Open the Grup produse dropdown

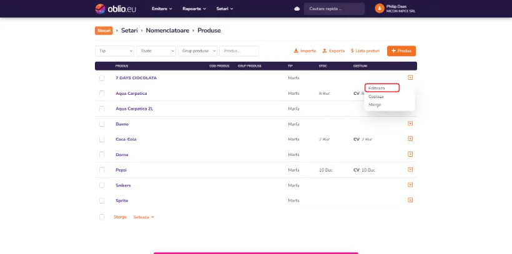tap(197, 51)
